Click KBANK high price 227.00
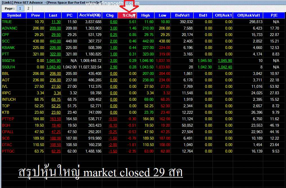Screen dimensions: 286x188 tap(148, 48)
